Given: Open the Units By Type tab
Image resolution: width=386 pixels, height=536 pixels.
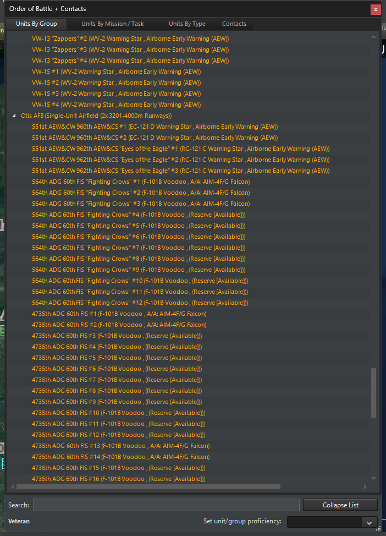Looking at the screenshot, I should pyautogui.click(x=187, y=24).
